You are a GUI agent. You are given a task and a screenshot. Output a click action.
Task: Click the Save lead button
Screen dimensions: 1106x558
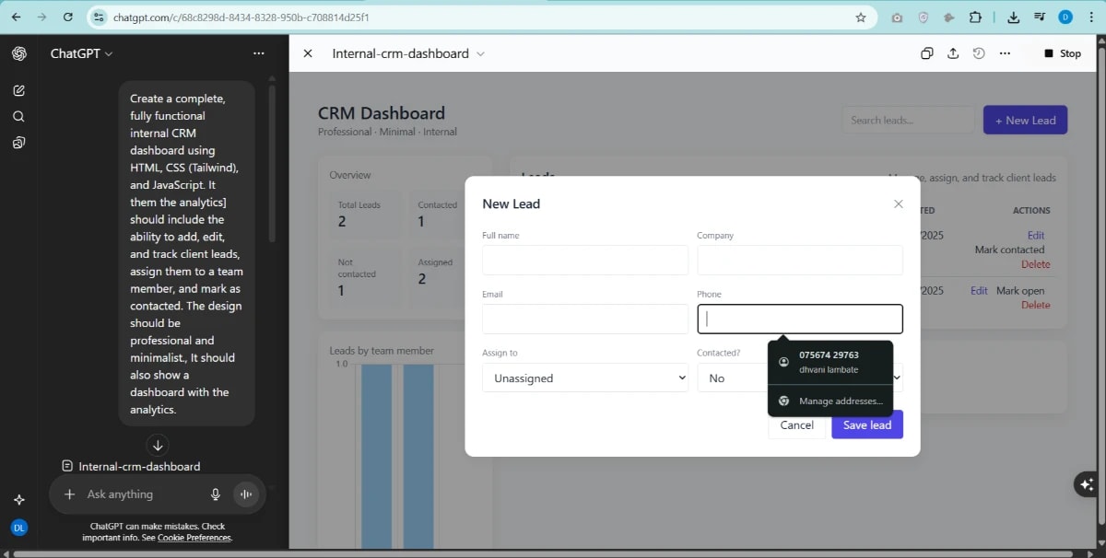point(866,424)
